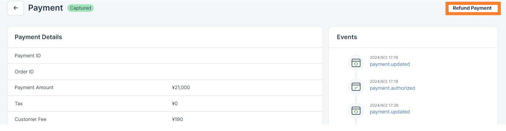Click the ¥190 customer fee value
Viewport: 506px width, 131px height.
pyautogui.click(x=177, y=119)
